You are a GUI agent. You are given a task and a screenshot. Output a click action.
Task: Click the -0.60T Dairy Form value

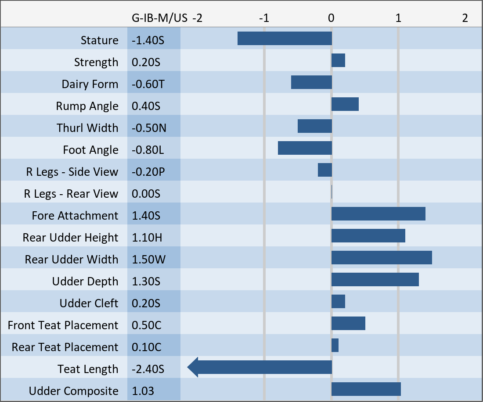pyautogui.click(x=148, y=84)
